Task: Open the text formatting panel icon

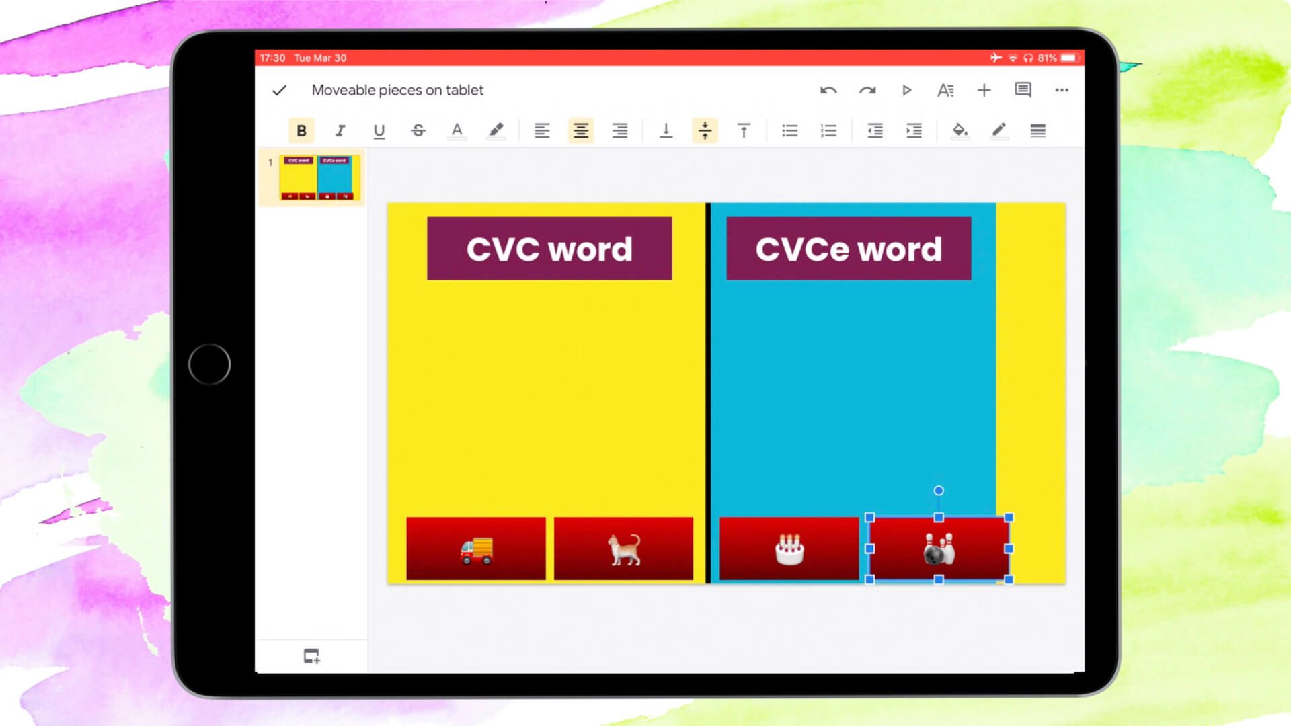Action: (945, 89)
